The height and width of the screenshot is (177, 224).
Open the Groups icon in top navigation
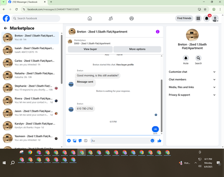tap(131, 18)
